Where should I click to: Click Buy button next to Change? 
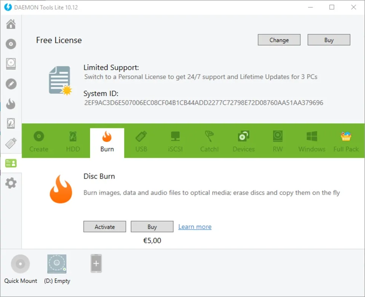(329, 40)
